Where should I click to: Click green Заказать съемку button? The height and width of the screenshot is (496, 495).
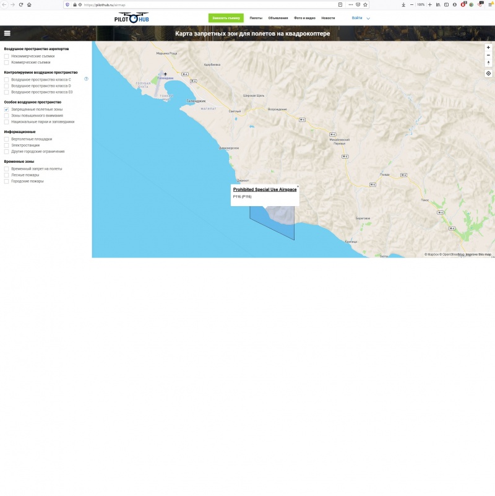[226, 18]
